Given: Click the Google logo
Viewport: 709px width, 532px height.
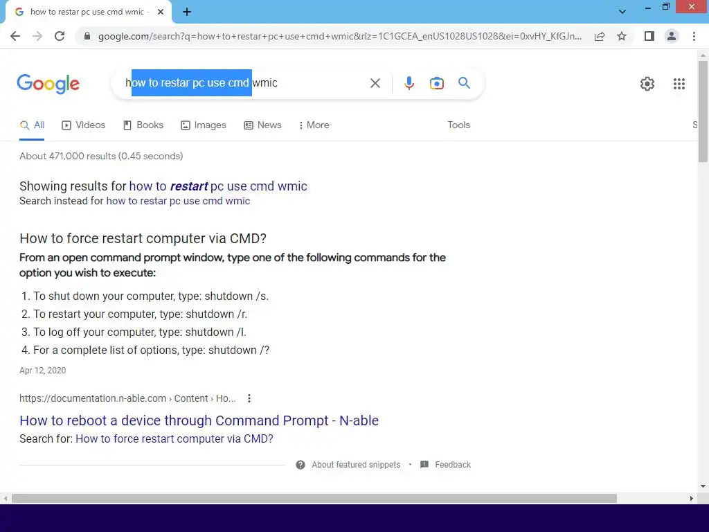Looking at the screenshot, I should coord(48,84).
